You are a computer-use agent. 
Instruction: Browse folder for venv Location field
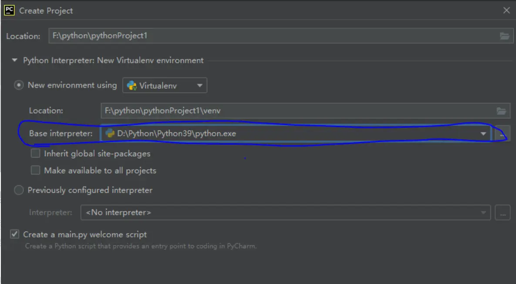tap(501, 111)
